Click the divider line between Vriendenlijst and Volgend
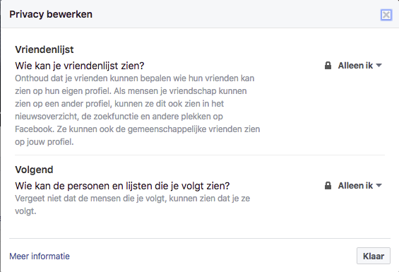The height and width of the screenshot is (272, 399). pos(200,155)
